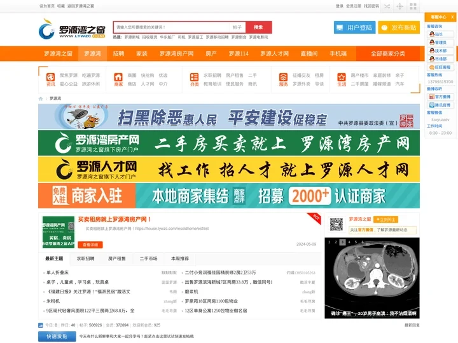Viewport: 458px width, 343px height.
Task: Open 旺旺客服 chat button
Action: 440,67
